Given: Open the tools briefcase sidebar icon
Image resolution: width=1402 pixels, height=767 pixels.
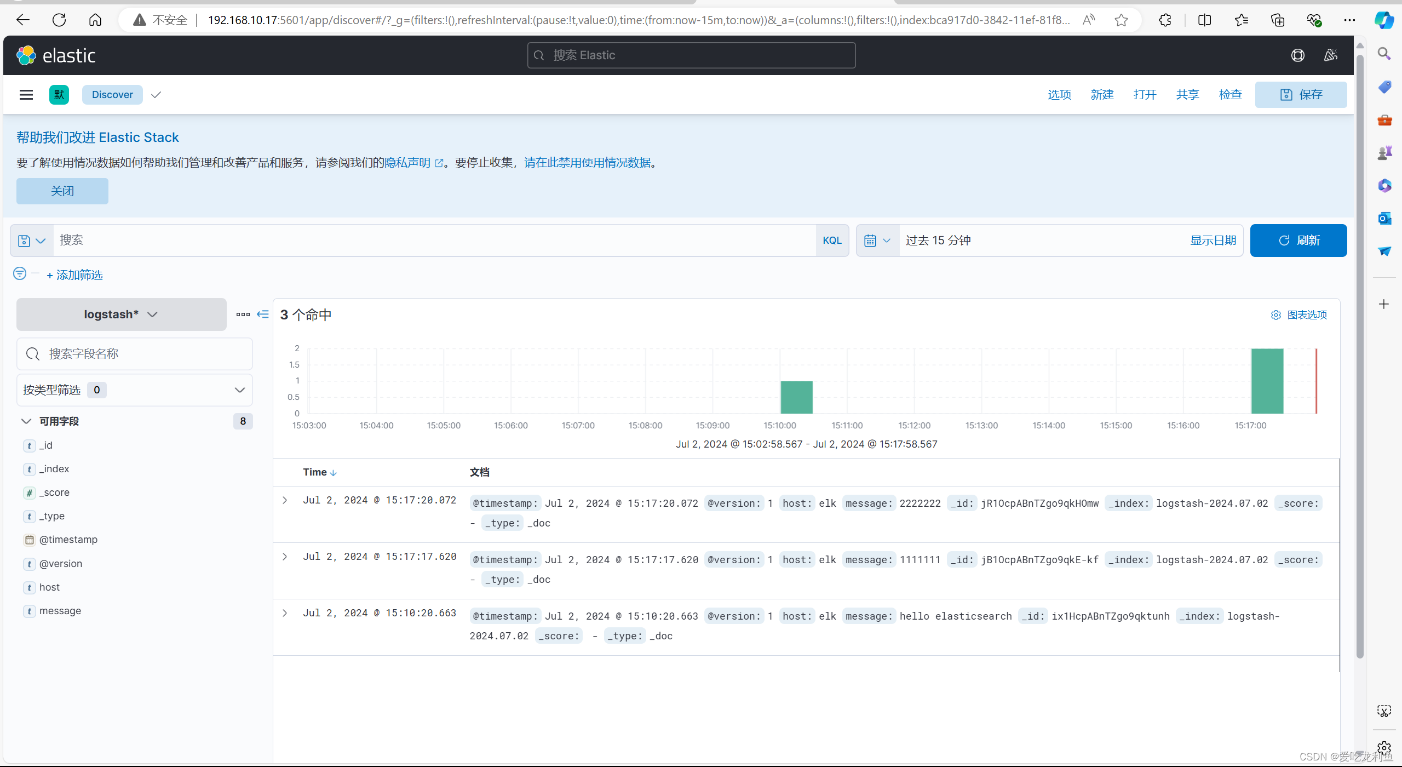Looking at the screenshot, I should point(1384,119).
